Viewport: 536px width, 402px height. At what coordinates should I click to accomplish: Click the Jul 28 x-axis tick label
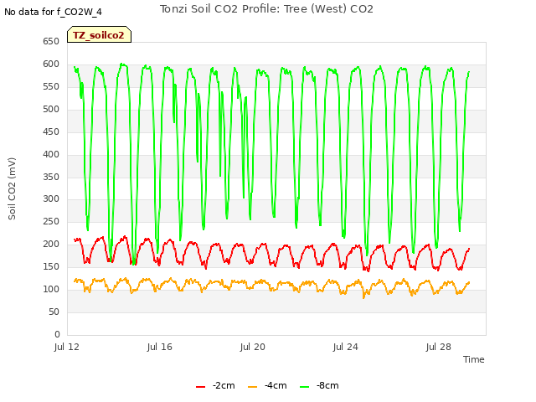(439, 347)
